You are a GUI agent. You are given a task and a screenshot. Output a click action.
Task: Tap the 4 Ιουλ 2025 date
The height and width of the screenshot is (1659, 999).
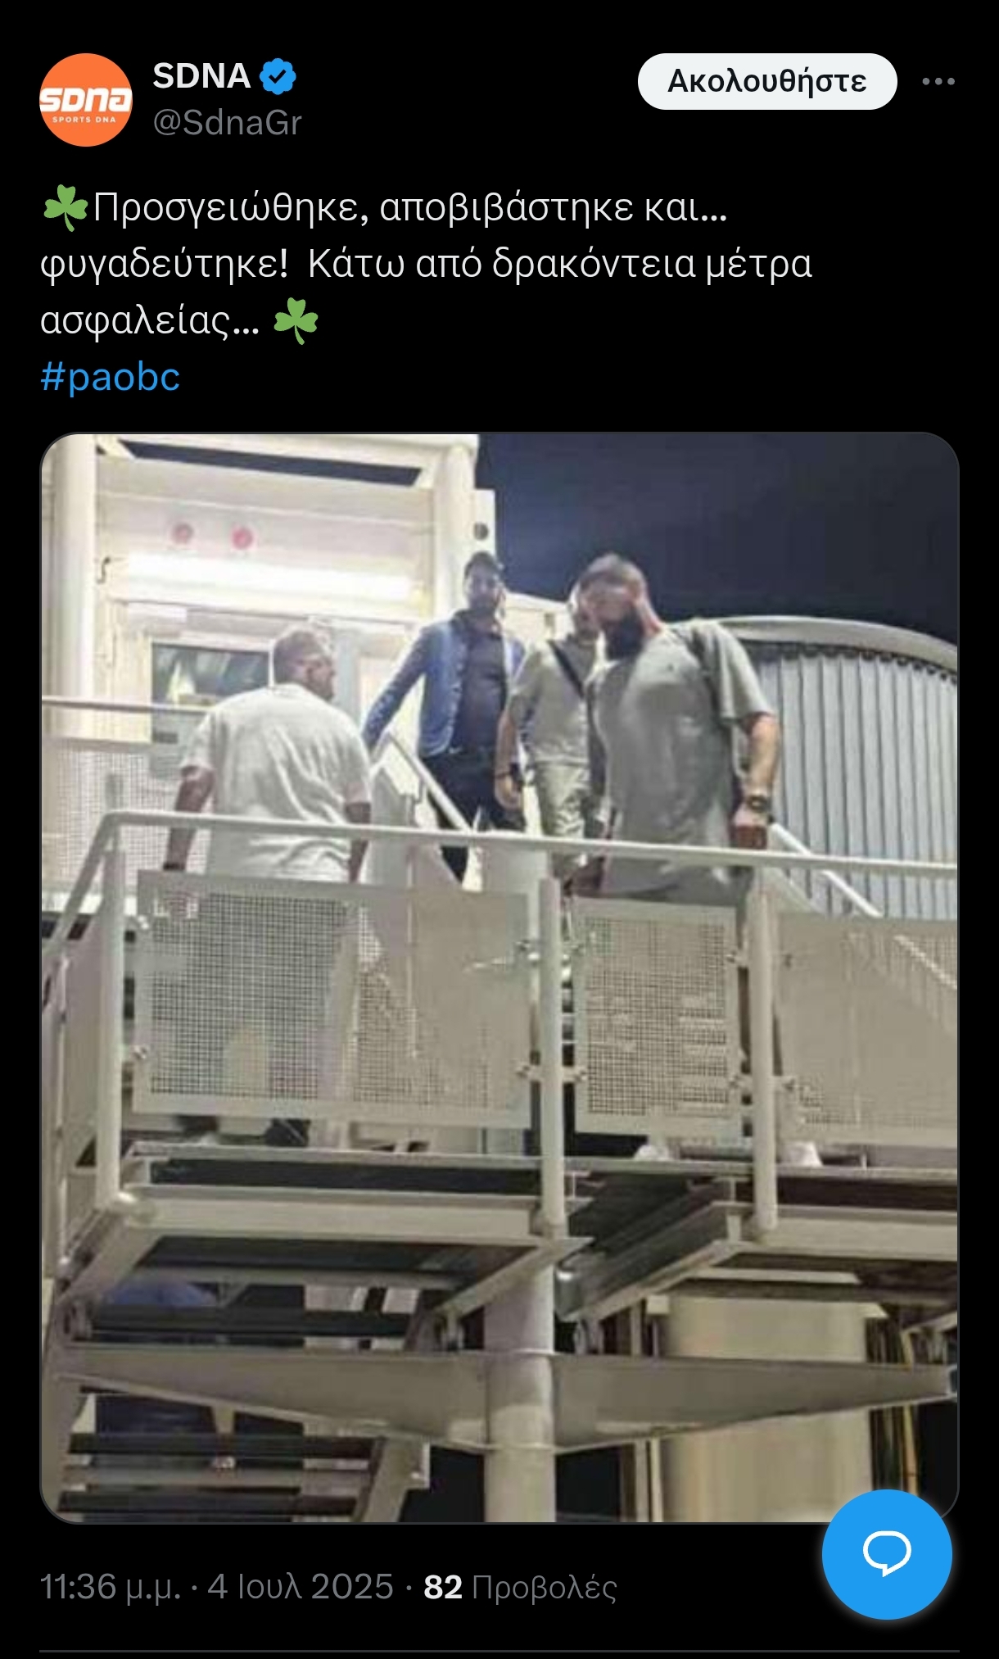[x=301, y=1588]
